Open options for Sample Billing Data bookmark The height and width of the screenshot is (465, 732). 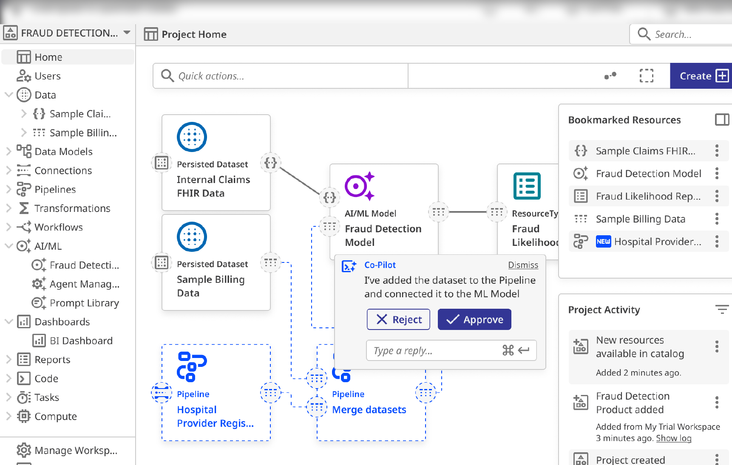click(x=717, y=219)
